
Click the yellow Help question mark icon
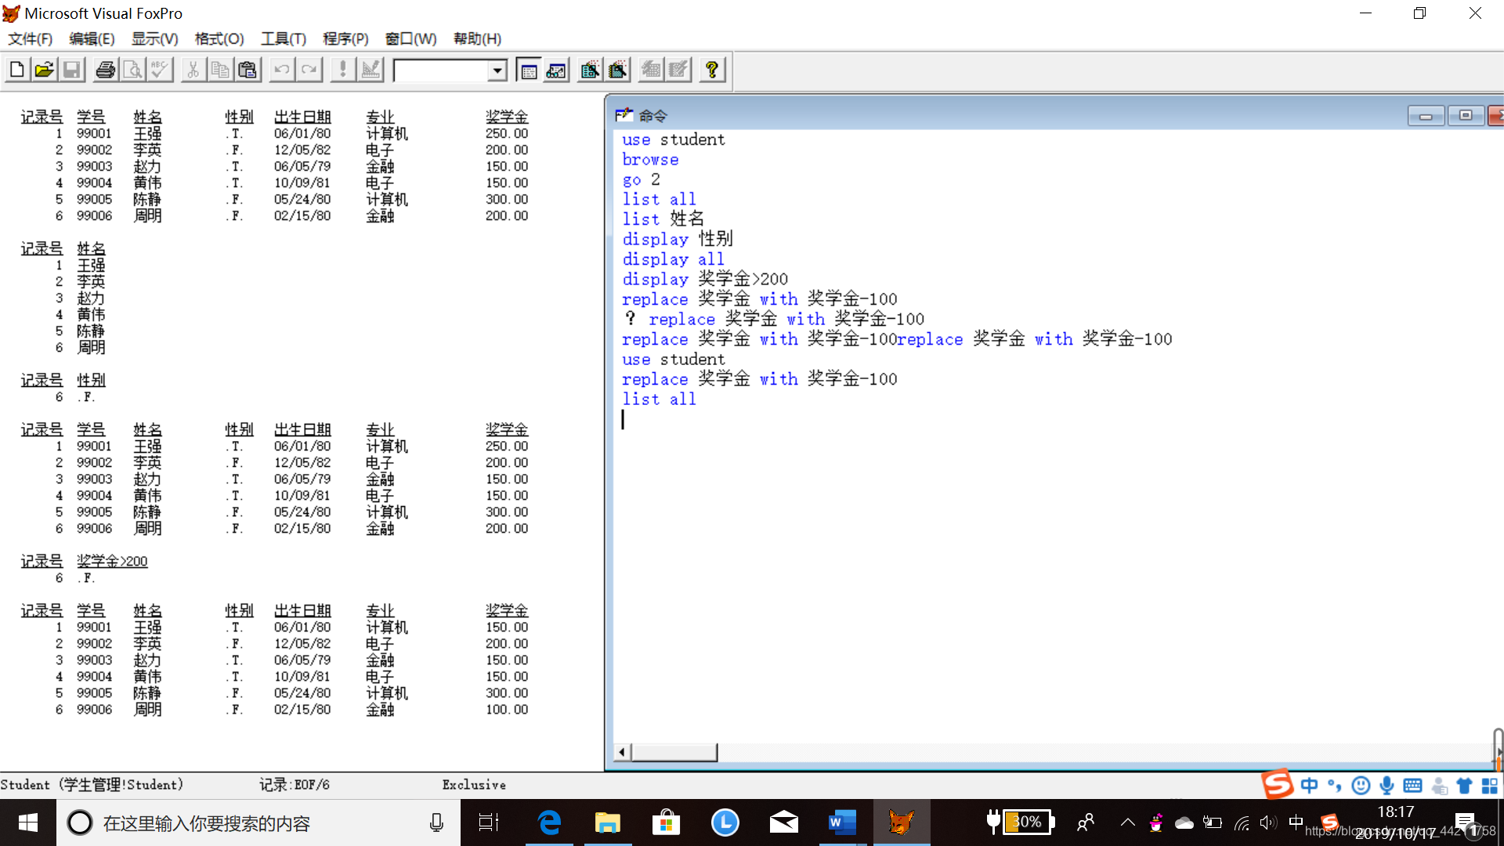(x=711, y=70)
